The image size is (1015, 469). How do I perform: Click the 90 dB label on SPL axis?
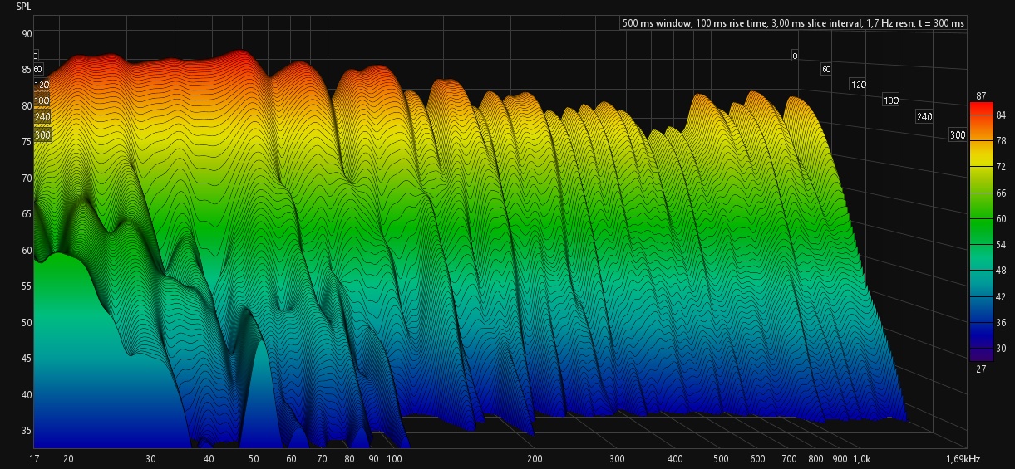coord(27,34)
